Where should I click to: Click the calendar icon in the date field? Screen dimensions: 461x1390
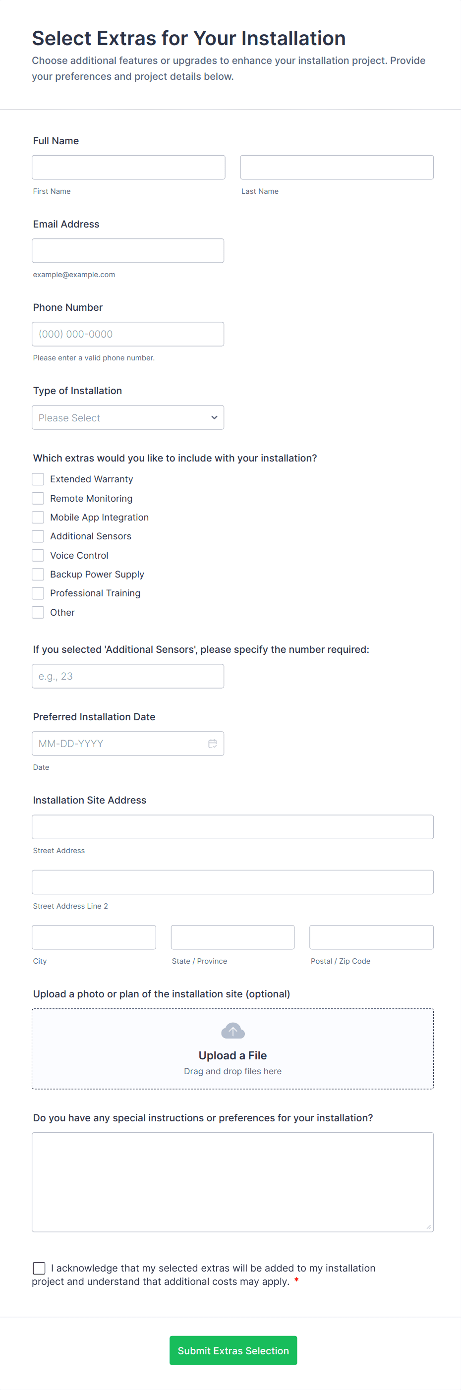pos(213,743)
